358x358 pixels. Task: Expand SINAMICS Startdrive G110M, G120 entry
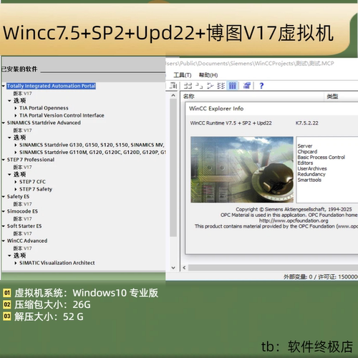[x=16, y=153]
